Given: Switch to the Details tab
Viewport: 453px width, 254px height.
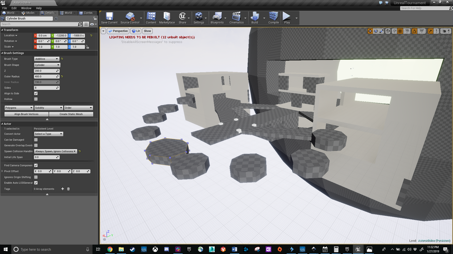Looking at the screenshot, I should click(48, 13).
